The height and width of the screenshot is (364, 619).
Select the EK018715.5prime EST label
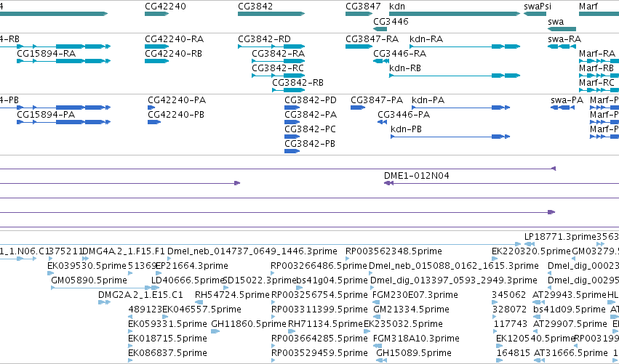(x=167, y=339)
